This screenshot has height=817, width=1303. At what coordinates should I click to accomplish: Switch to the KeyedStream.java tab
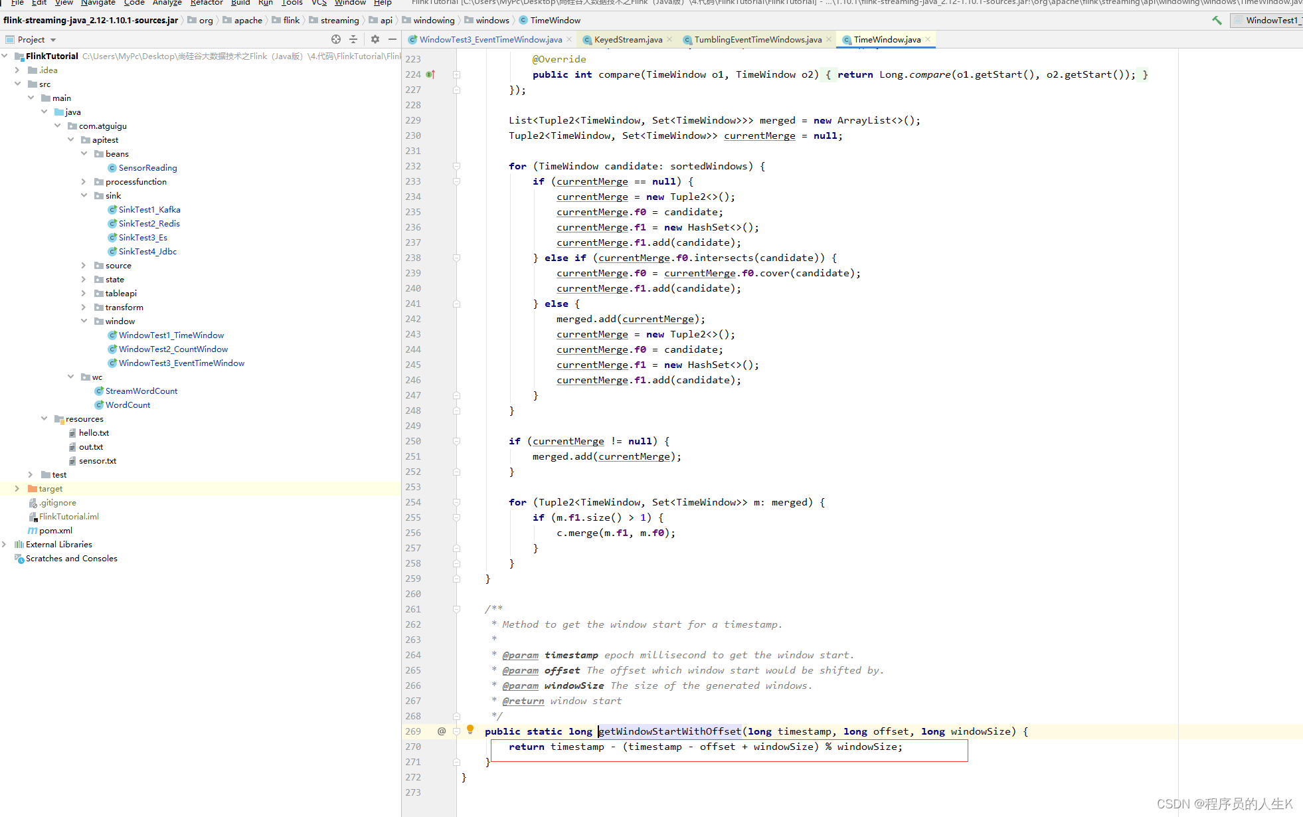[628, 40]
